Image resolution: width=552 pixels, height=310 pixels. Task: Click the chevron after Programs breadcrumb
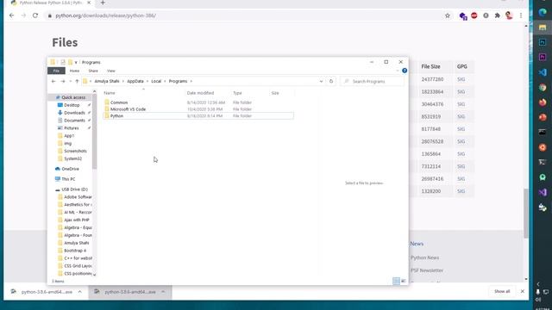click(191, 81)
